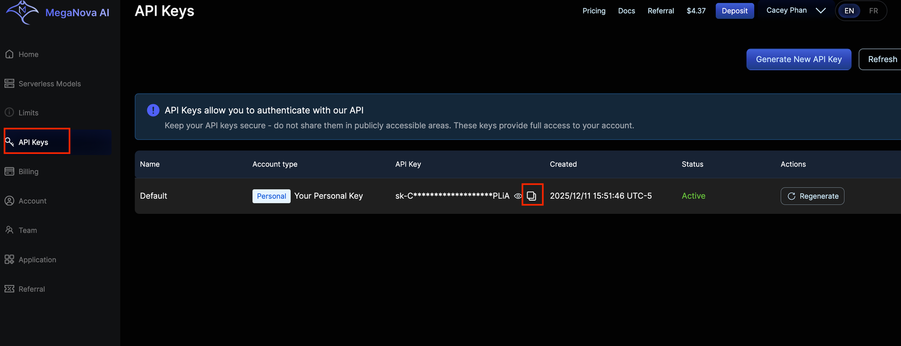Click the MegaNova AI manta logo
The height and width of the screenshot is (346, 901).
pyautogui.click(x=23, y=12)
